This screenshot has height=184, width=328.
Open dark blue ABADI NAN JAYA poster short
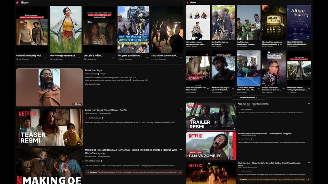pyautogui.click(x=299, y=23)
